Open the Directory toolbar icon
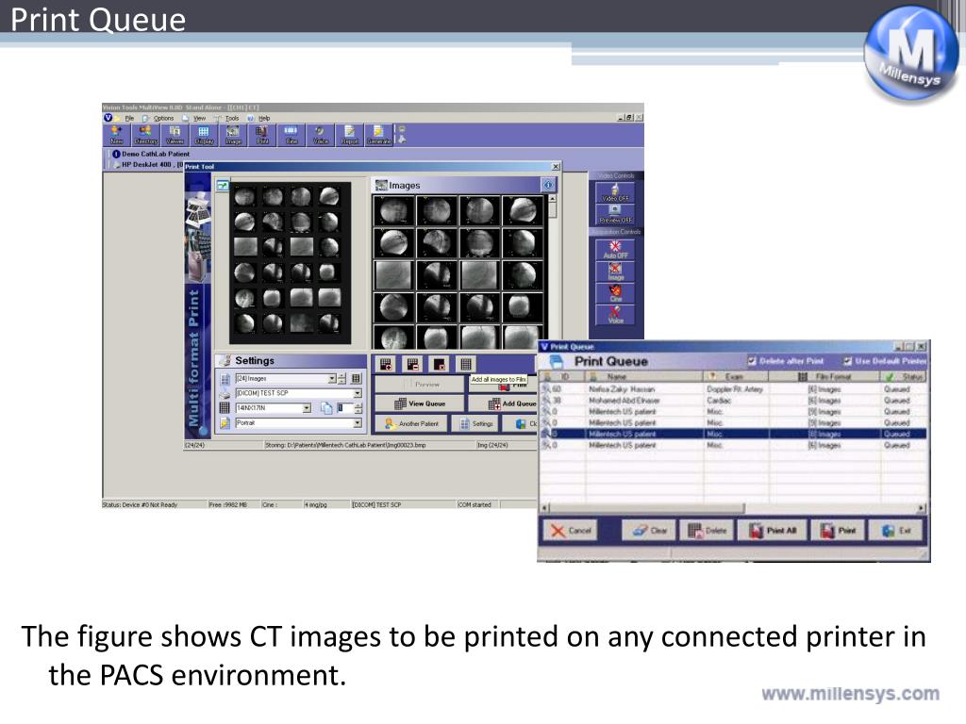Viewport: 966px width, 724px height. coord(145,135)
